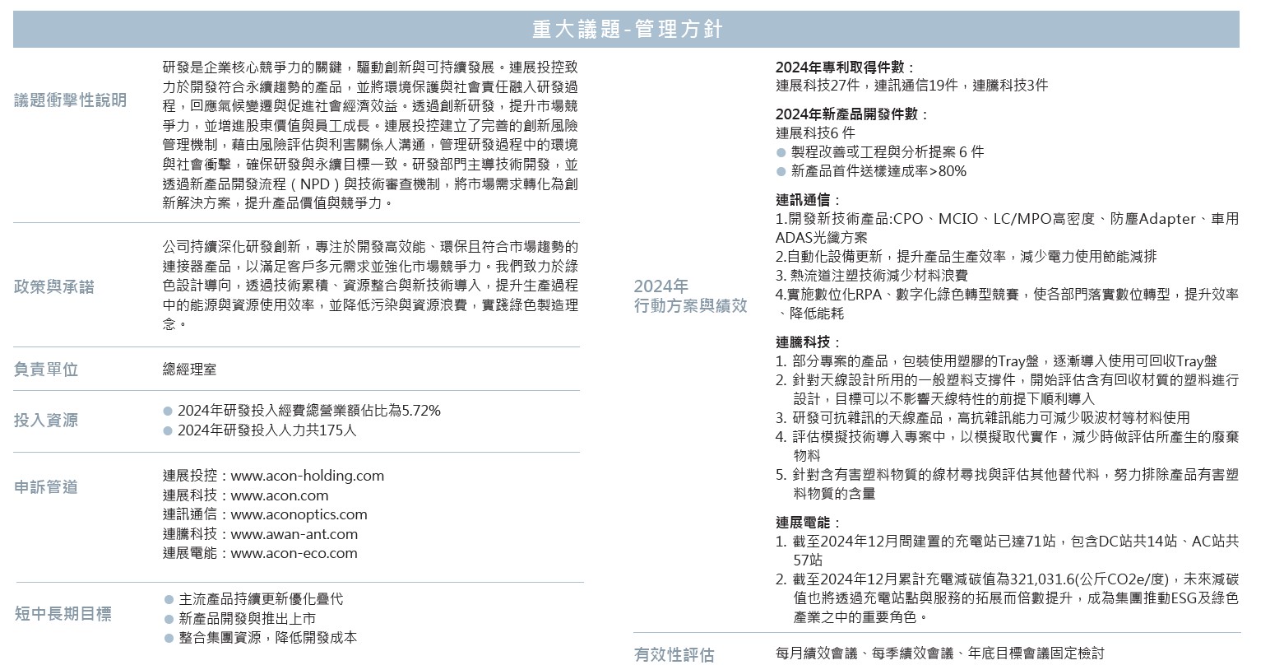The width and height of the screenshot is (1284, 665).
Task: Visit the www.awan-ant.com link
Action: 294,534
